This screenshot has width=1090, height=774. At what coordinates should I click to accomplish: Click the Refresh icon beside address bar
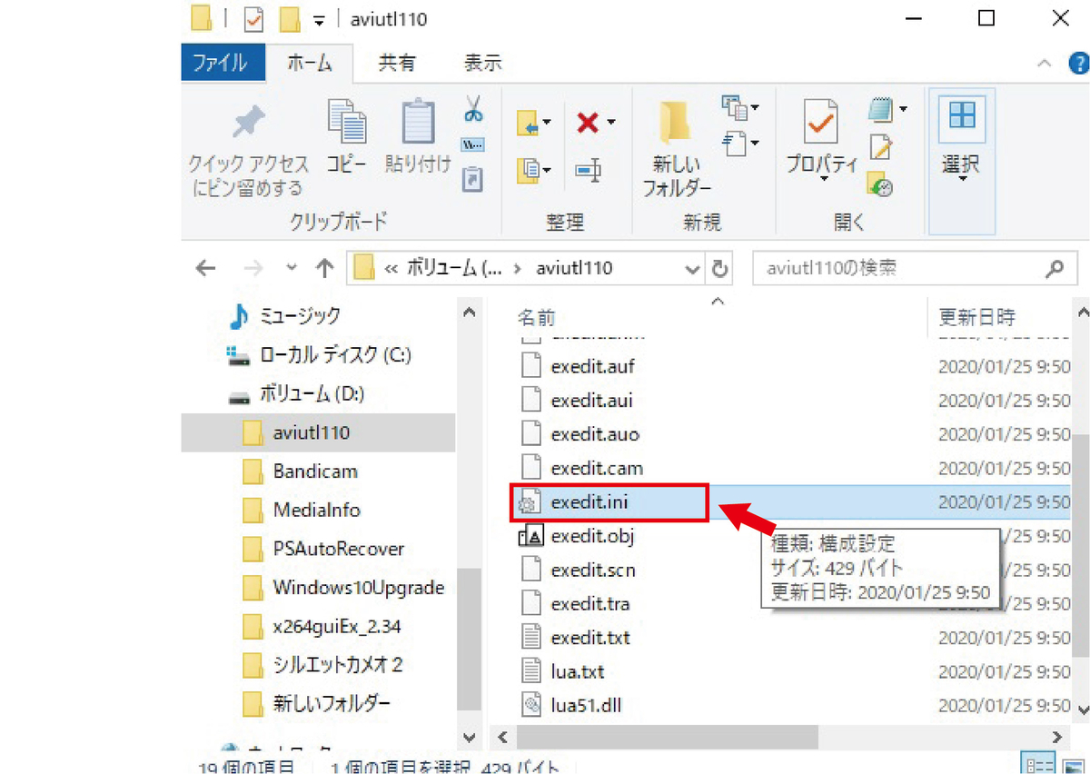pos(719,269)
